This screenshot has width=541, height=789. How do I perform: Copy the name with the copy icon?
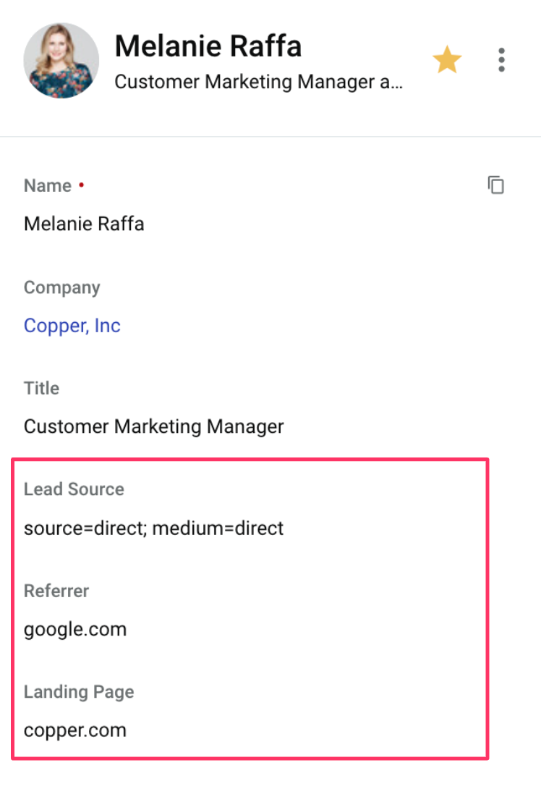point(495,185)
